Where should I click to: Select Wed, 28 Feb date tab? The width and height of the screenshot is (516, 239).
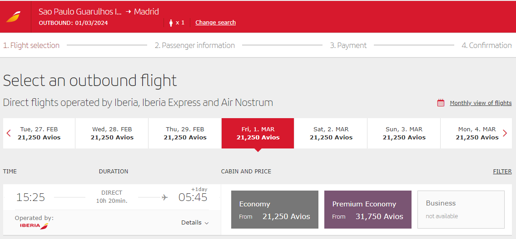(x=112, y=133)
